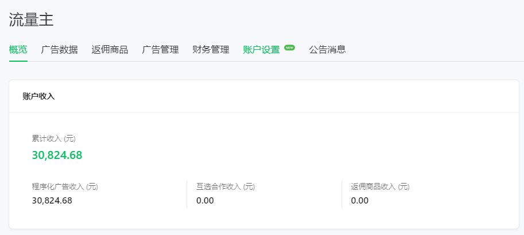The width and height of the screenshot is (524, 235).
Task: Select the 广告管理 tab
Action: [x=160, y=50]
